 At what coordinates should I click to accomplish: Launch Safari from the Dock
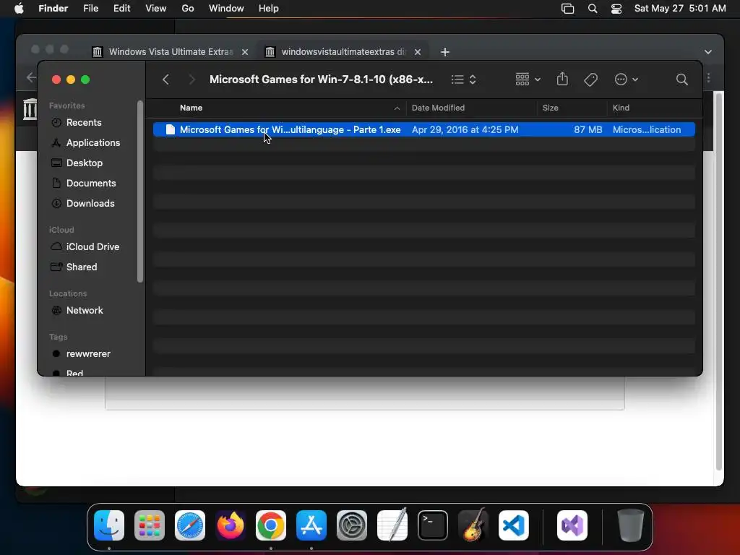190,525
